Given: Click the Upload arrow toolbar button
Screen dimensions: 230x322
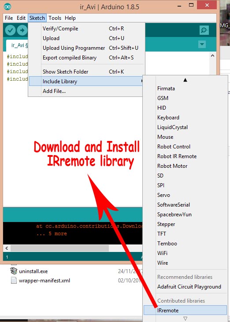Looking at the screenshot, I should 22,30.
